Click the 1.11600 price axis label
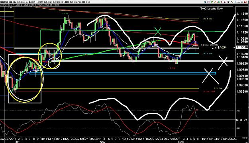249x143 pixels. click(242, 20)
